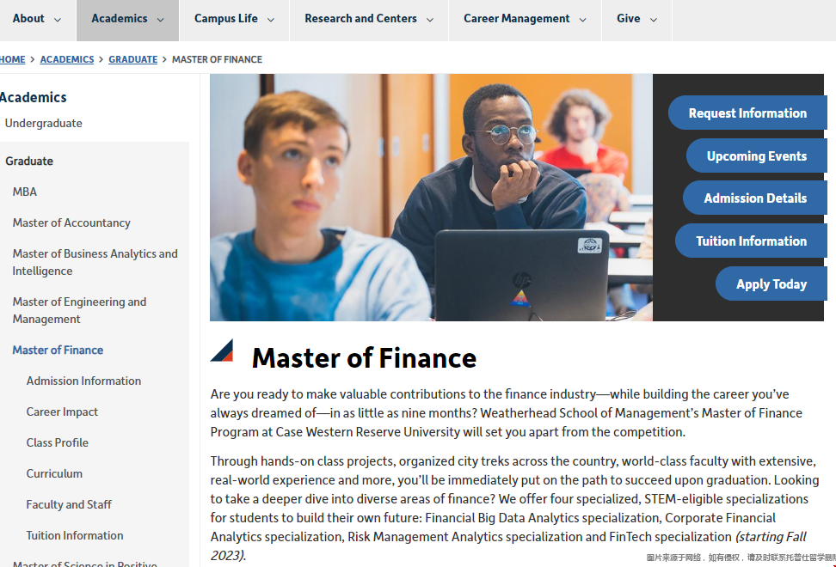Go to GRADUATE breadcrumb link

[x=133, y=59]
